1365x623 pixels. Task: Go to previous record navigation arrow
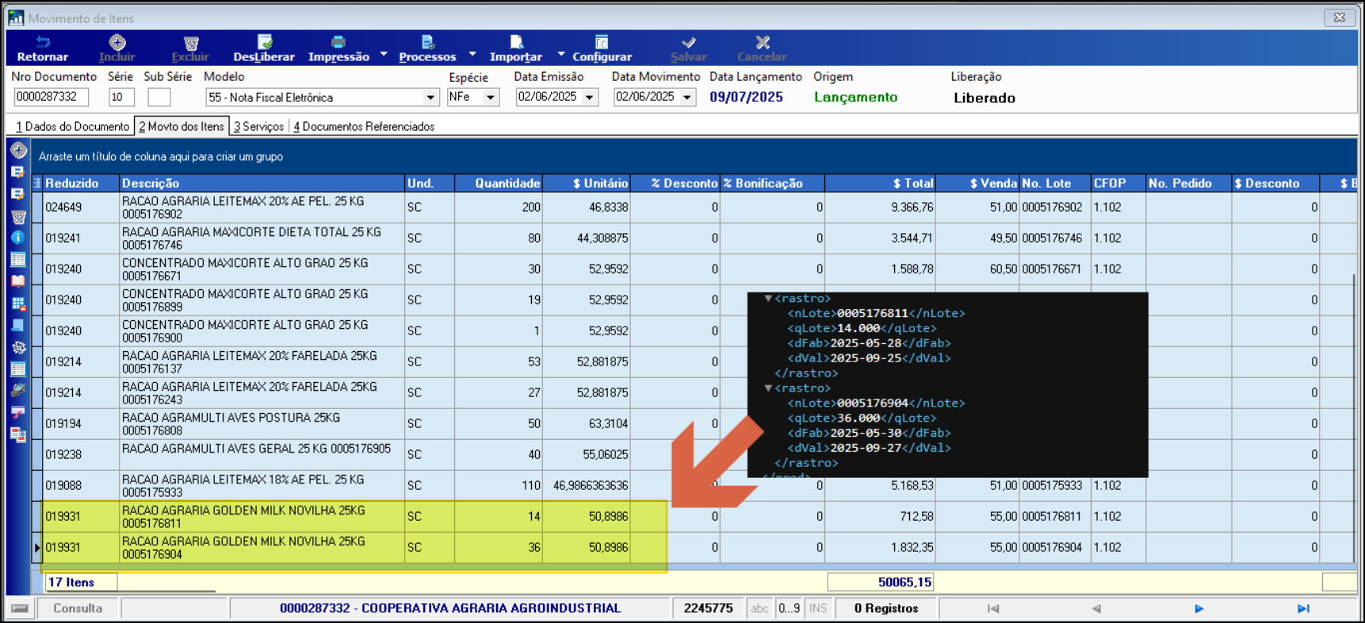click(x=1096, y=609)
